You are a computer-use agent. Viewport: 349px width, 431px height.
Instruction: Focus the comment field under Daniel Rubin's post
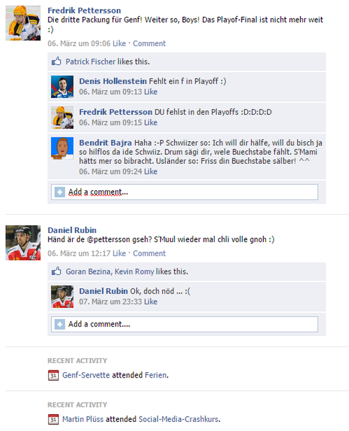185,324
